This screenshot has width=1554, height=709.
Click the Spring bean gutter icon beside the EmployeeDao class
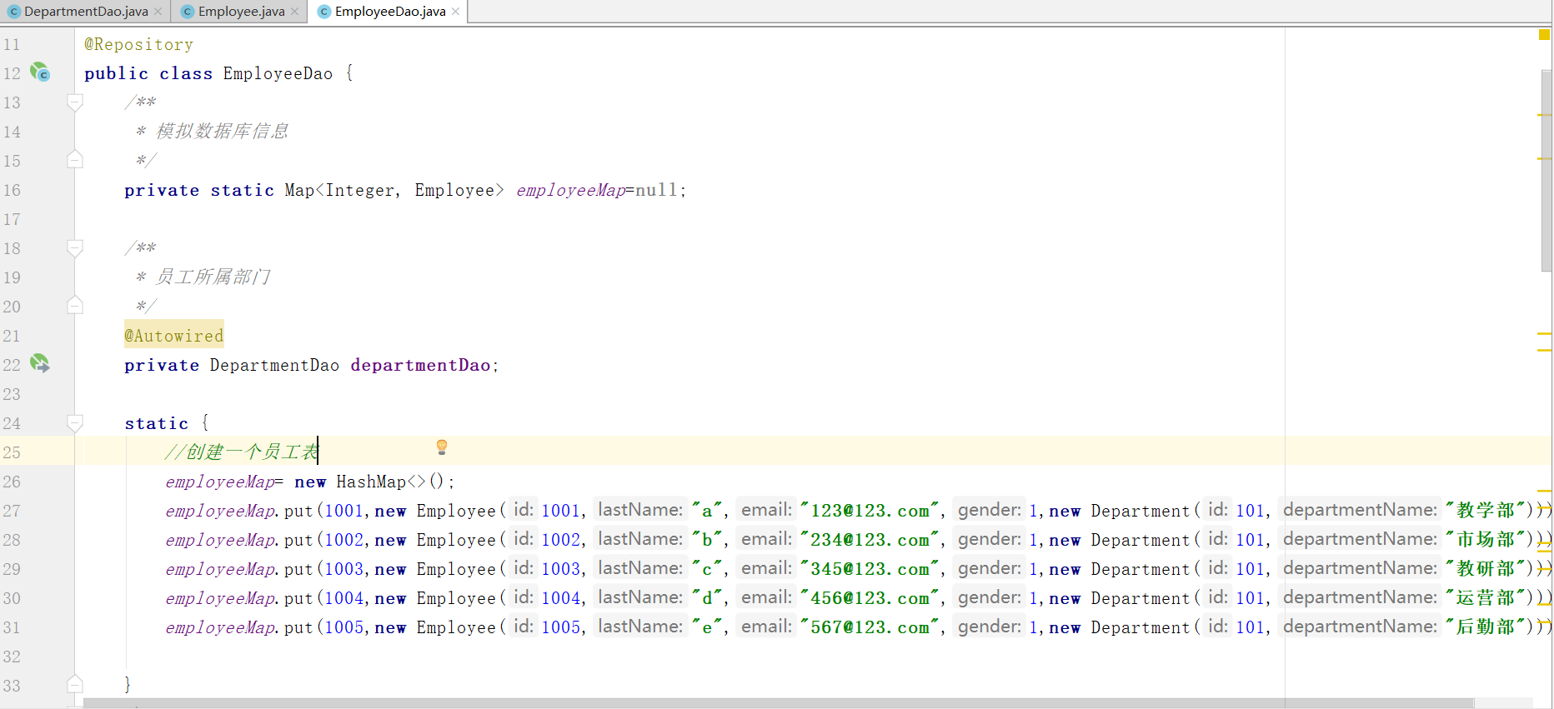point(40,72)
